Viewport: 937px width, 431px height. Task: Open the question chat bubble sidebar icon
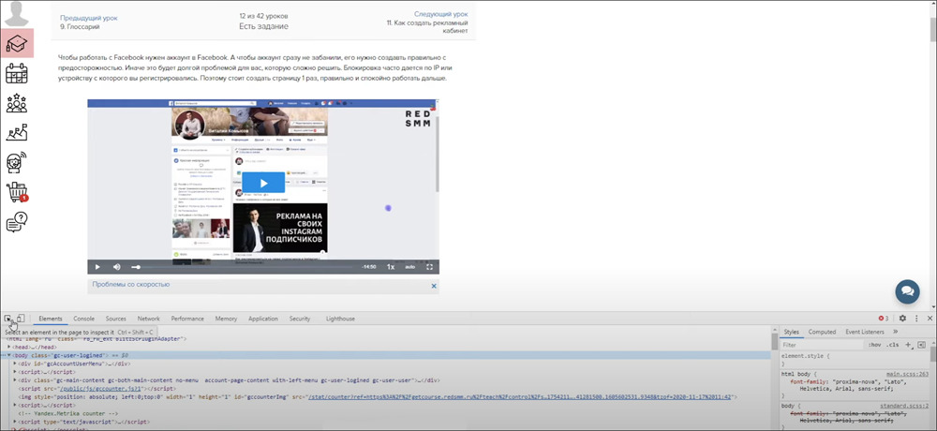[x=17, y=222]
